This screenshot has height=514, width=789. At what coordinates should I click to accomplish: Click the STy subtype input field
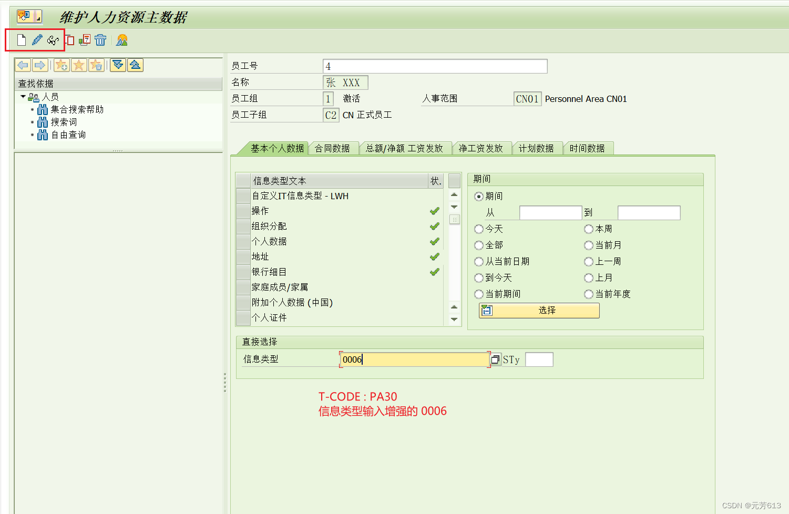point(539,359)
